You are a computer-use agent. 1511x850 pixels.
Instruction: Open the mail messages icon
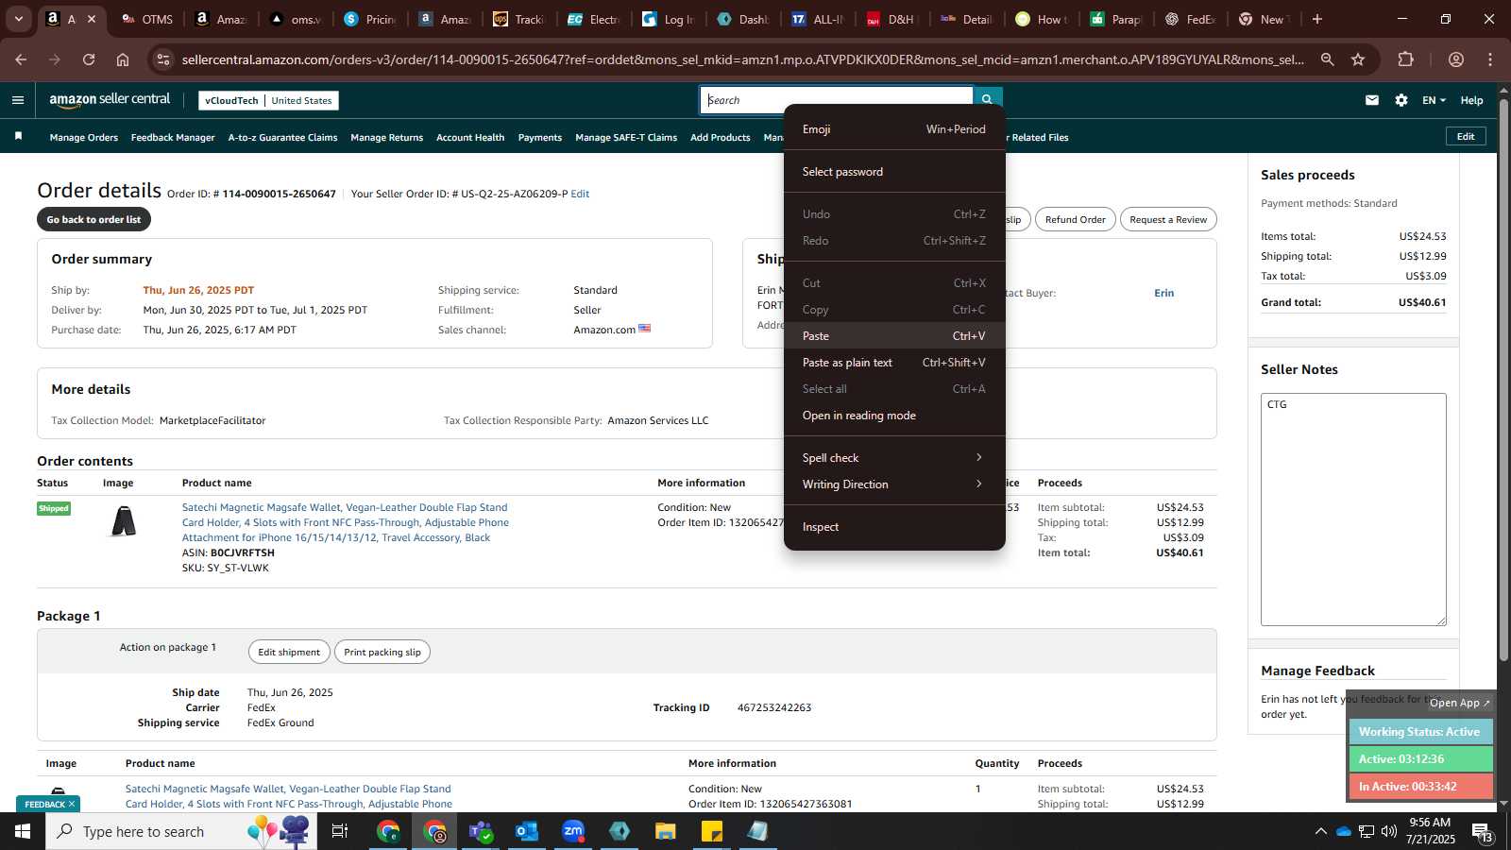point(1372,100)
